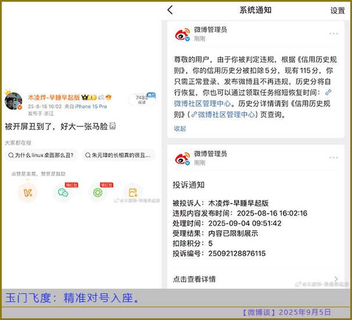Open the iPhone 15 Pro source link
Viewport: 352px width, 320px height.
[91, 107]
